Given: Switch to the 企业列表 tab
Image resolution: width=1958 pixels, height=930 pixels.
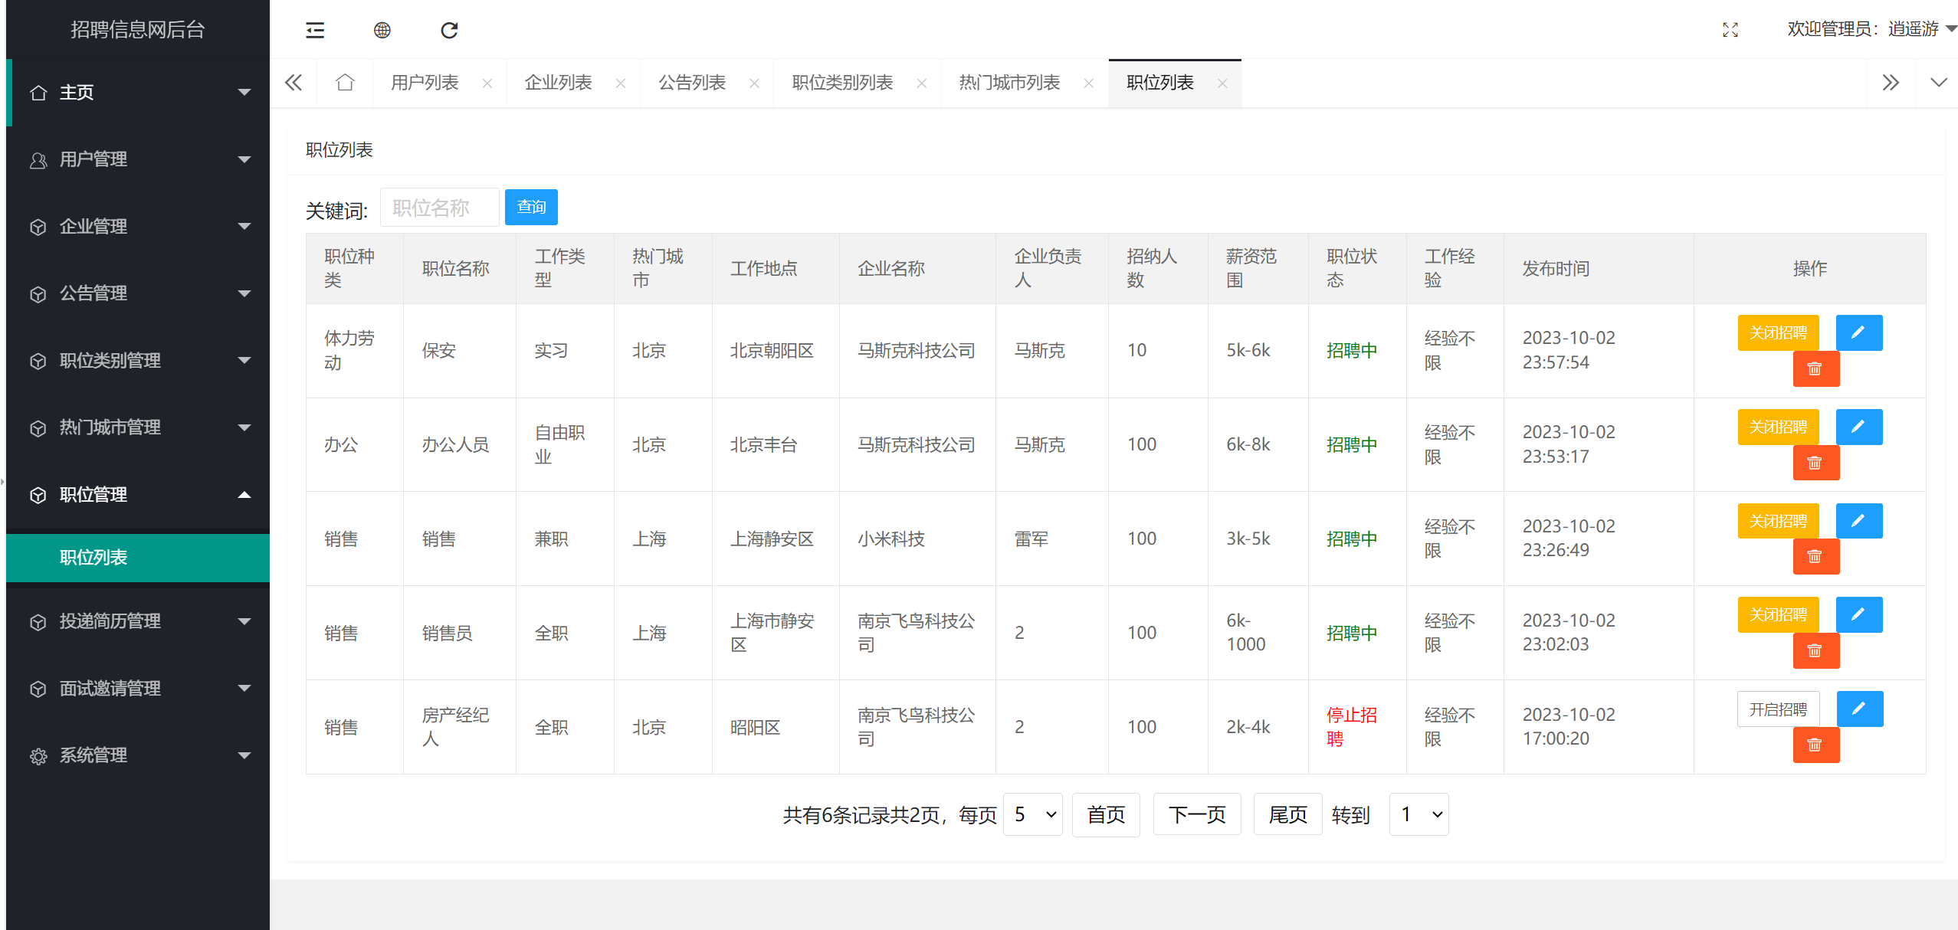Looking at the screenshot, I should tap(557, 82).
